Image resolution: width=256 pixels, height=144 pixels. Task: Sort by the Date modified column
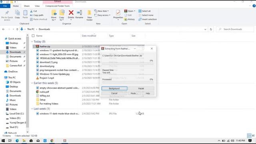89,36
